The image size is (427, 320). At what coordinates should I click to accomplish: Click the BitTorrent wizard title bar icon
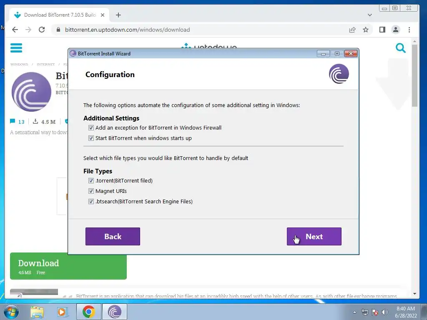73,54
